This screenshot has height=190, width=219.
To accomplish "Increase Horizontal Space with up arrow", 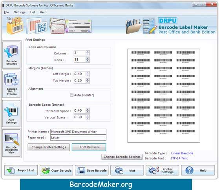I will tap(88, 109).
